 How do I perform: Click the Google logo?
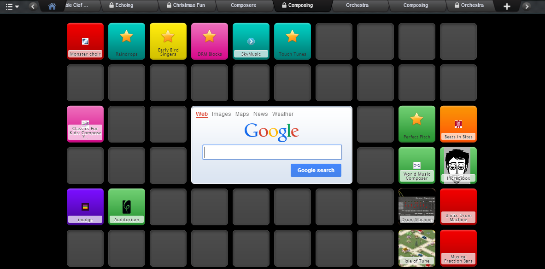pyautogui.click(x=271, y=132)
